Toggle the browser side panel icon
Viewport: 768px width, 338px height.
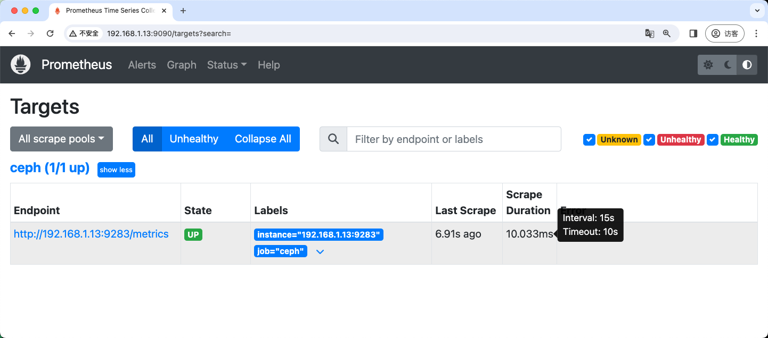693,33
